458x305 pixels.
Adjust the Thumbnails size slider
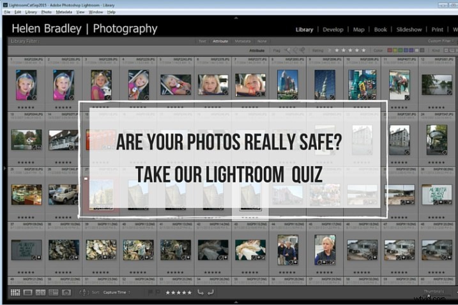(x=438, y=295)
